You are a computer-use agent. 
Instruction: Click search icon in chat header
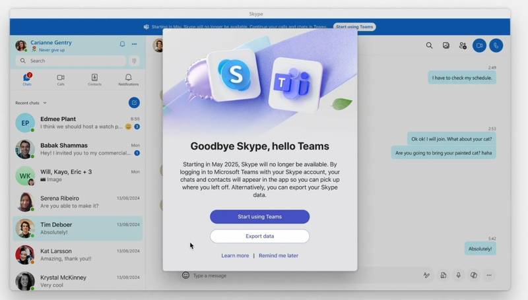click(429, 45)
